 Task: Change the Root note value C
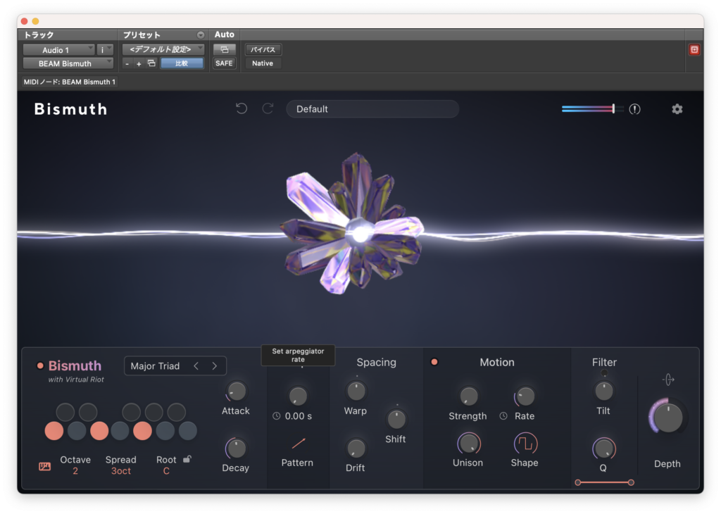(166, 471)
